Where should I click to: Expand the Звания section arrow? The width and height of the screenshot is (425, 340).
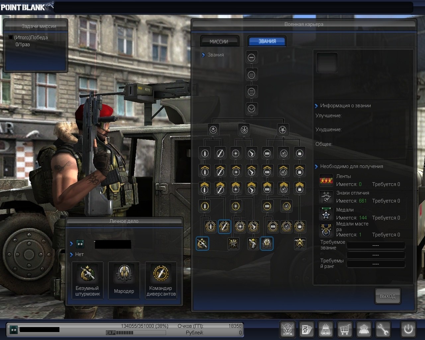coord(203,55)
